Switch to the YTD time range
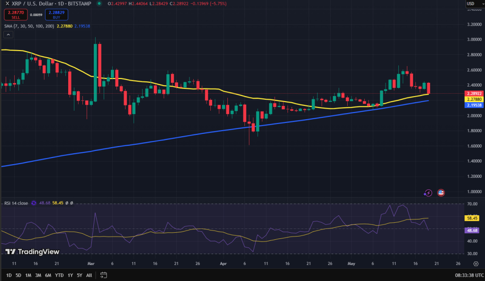Screen dimensions: 485x281 point(59,275)
